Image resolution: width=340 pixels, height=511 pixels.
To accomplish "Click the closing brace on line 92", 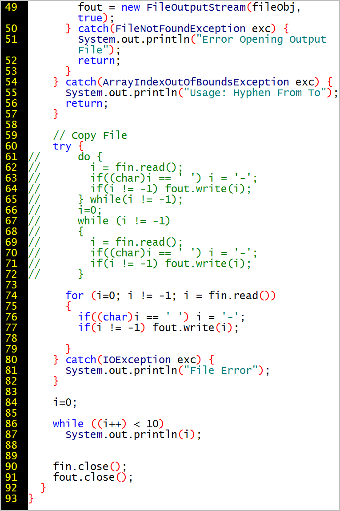I will pos(43,488).
